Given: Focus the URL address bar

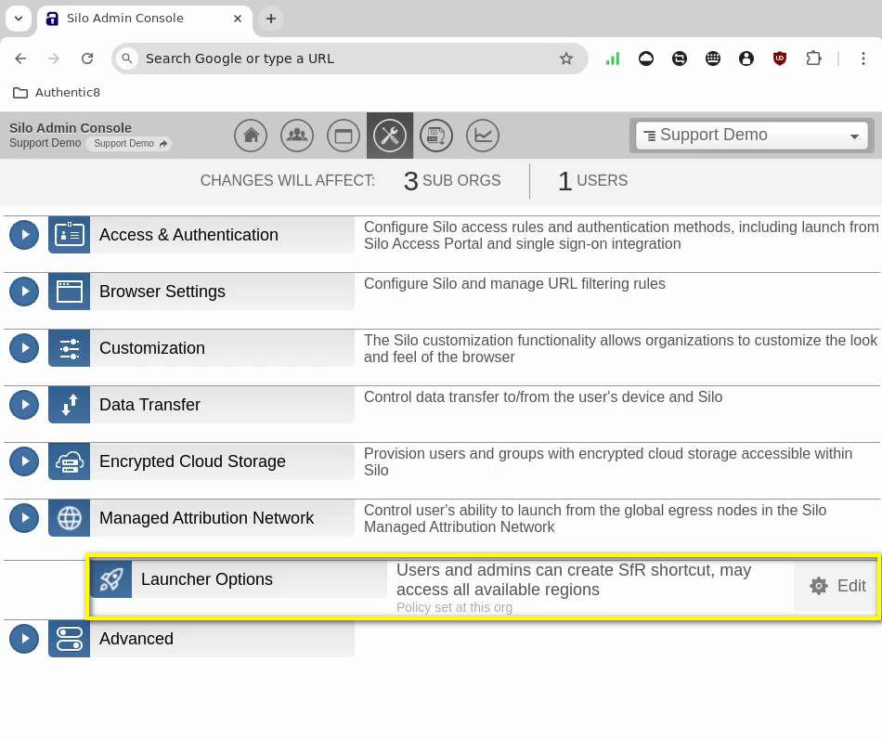Looking at the screenshot, I should 350,58.
